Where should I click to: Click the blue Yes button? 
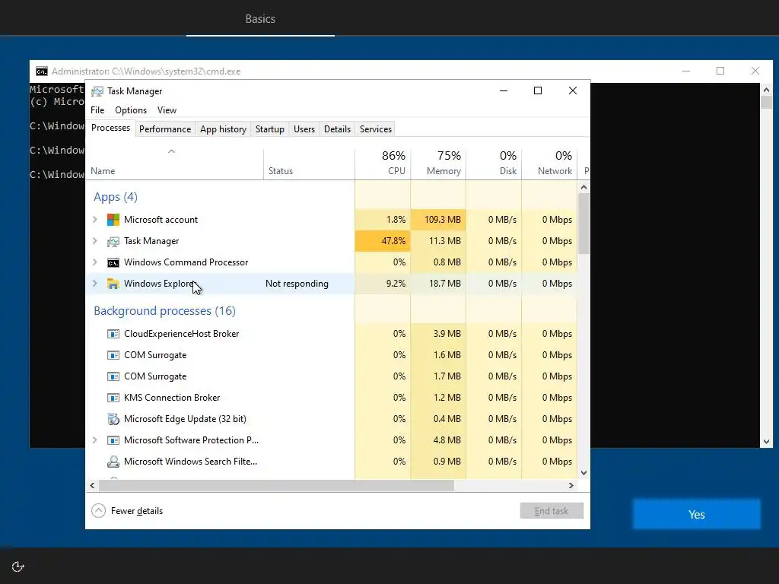point(696,515)
